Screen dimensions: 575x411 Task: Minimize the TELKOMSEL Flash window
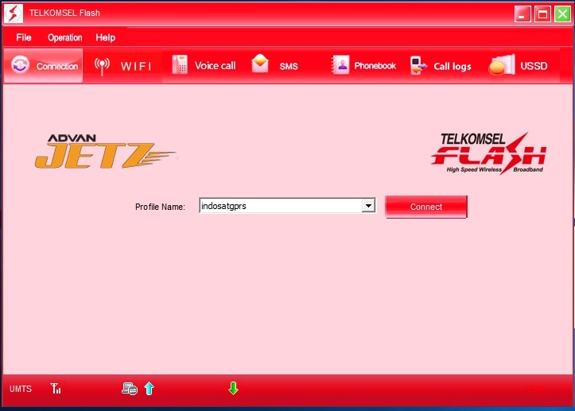523,14
